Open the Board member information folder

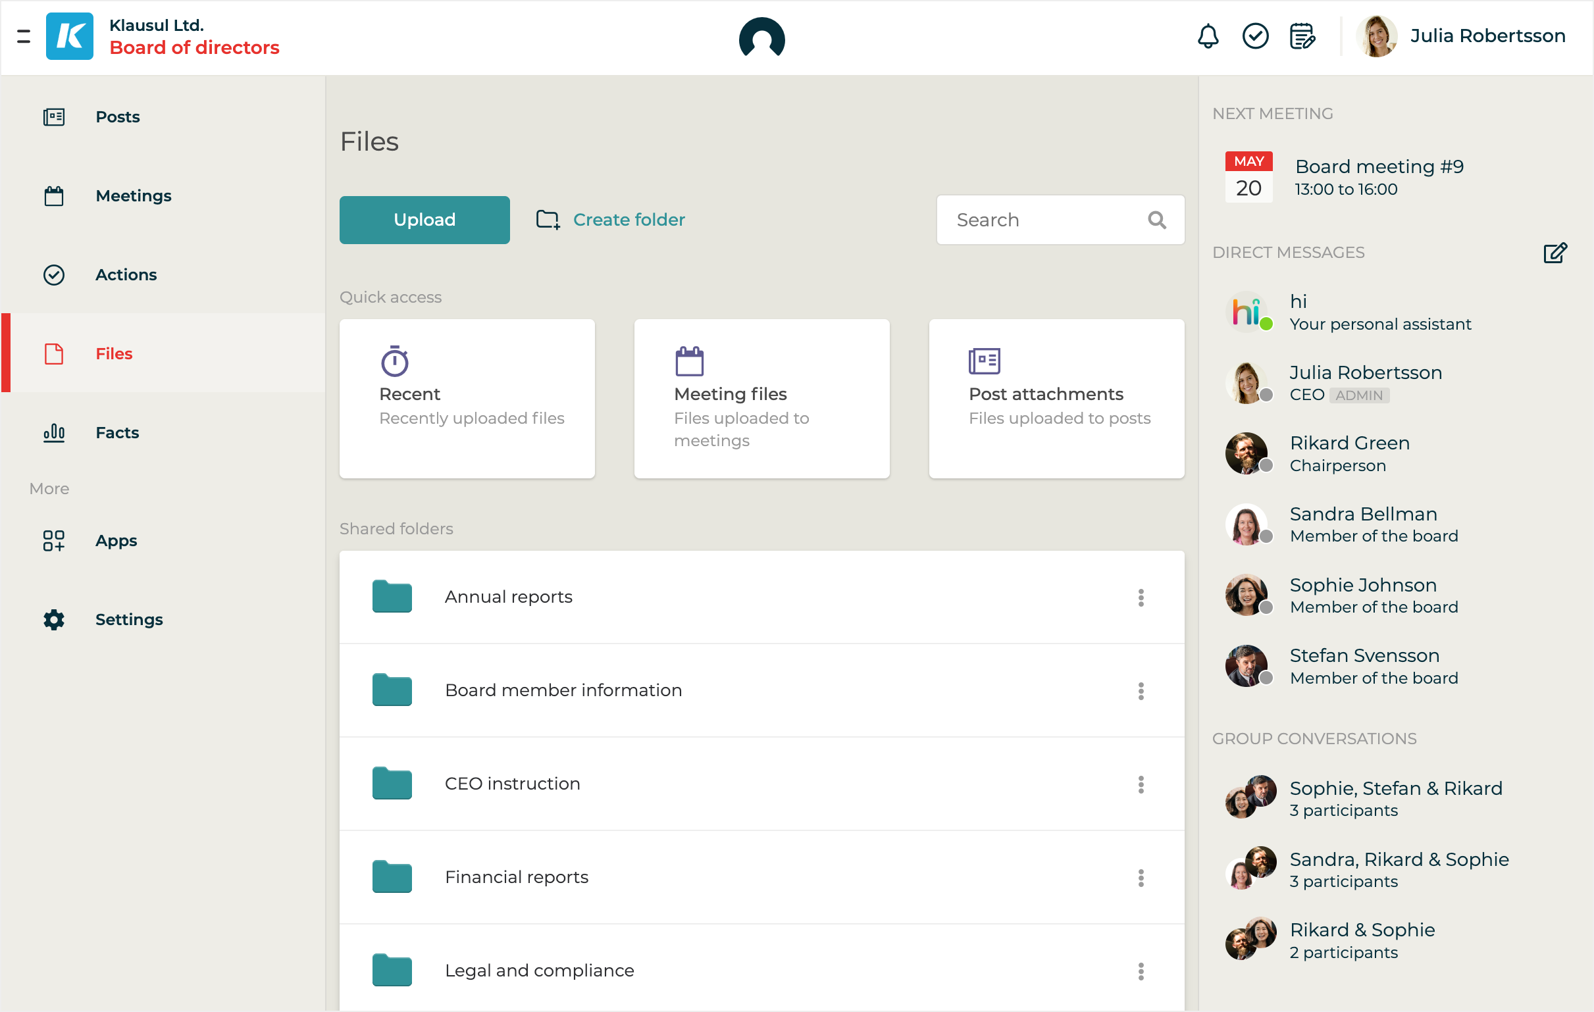563,690
